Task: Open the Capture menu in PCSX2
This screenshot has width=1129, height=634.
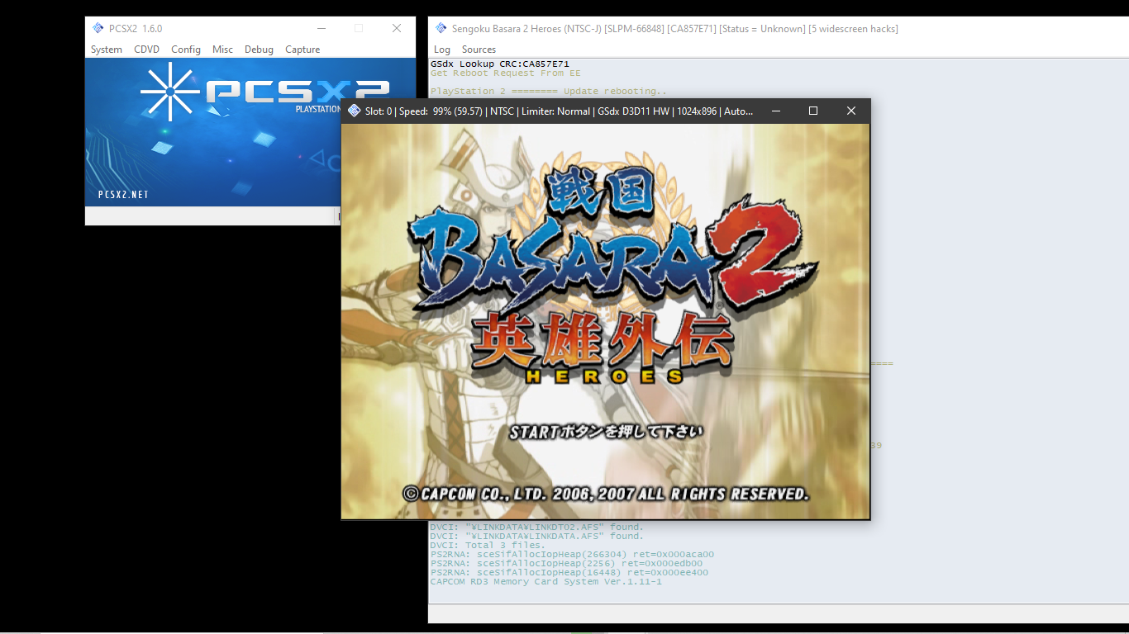Action: coord(302,50)
